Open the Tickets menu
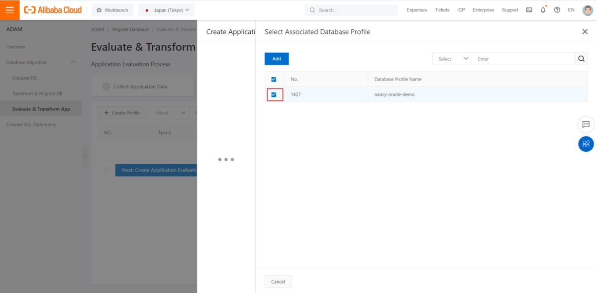 442,10
